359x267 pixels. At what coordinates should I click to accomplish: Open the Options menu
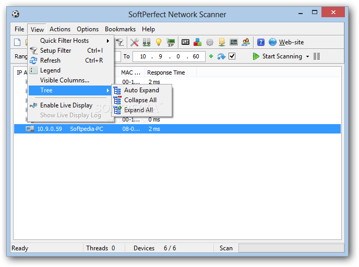tap(88, 29)
